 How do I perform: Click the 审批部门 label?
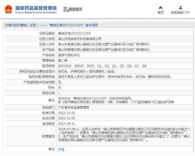[x=48, y=108]
